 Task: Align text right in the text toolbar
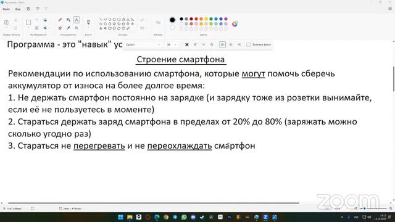tap(239, 44)
